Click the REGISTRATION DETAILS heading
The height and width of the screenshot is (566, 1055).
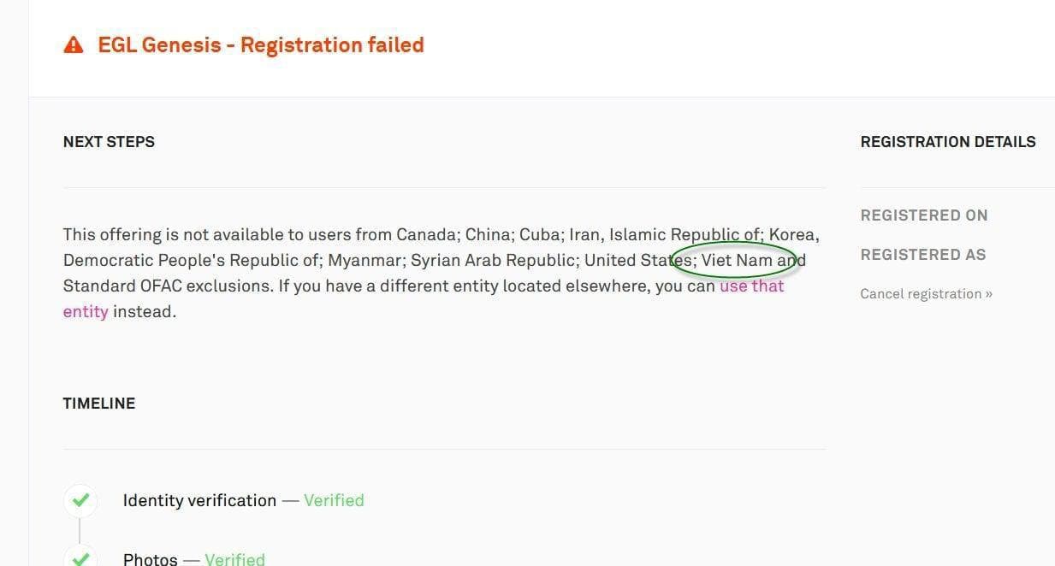(x=948, y=142)
